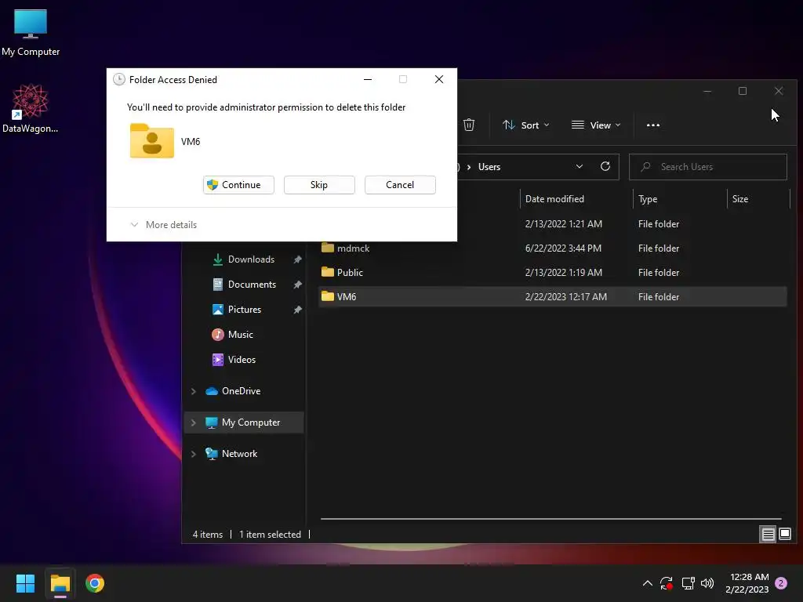Open the DataWagon desktop shortcut

tap(31, 108)
